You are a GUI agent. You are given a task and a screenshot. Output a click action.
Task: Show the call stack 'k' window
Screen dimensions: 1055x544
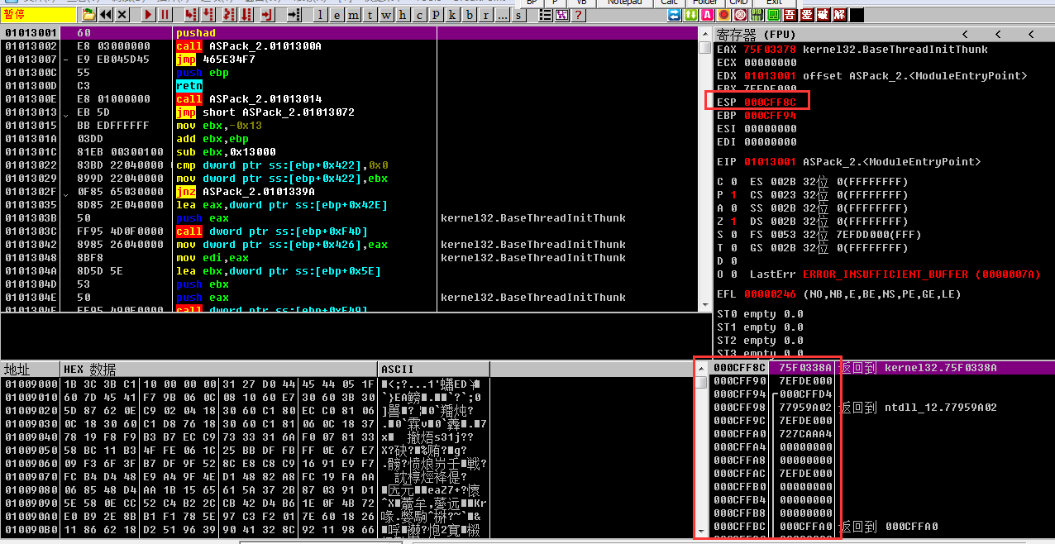(x=452, y=15)
